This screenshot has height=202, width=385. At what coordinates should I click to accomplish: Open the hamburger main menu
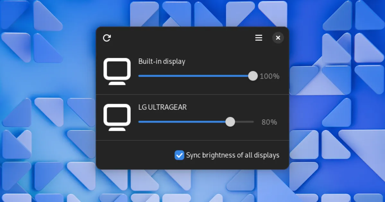click(259, 38)
